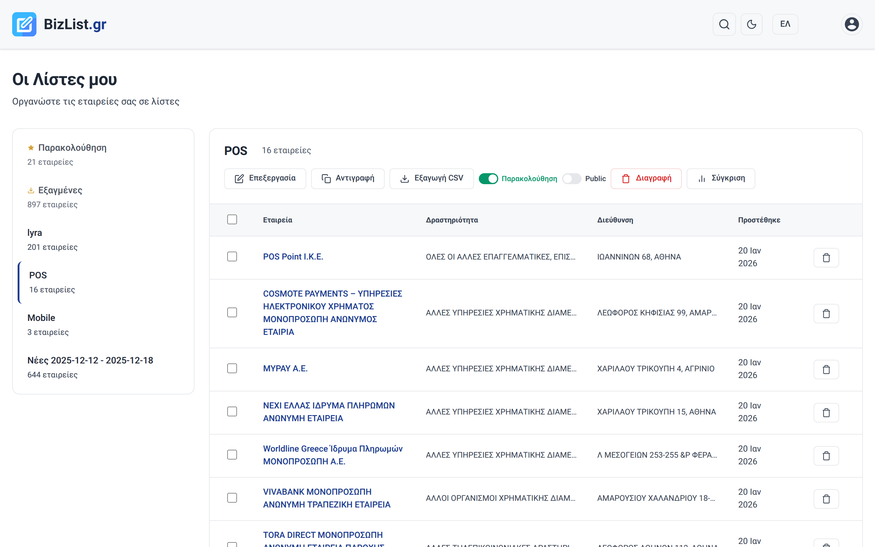Switch language with ΕΛ button
The image size is (875, 547).
785,24
